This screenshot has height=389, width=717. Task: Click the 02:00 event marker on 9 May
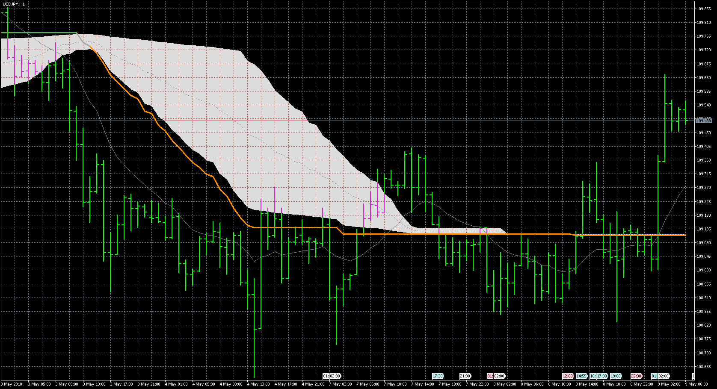(664, 376)
